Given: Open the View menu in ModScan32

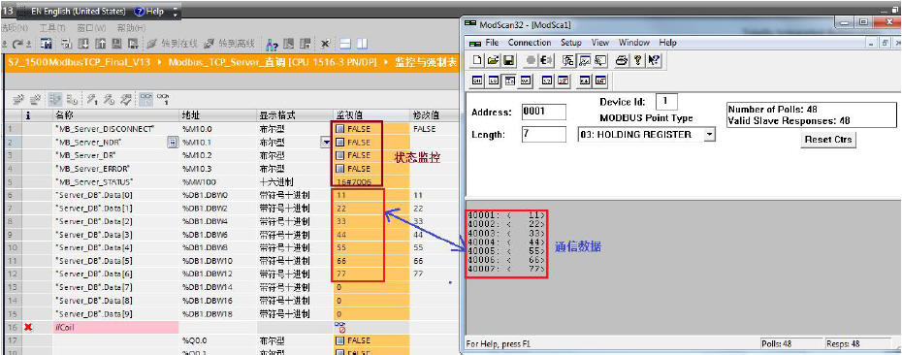Looking at the screenshot, I should coord(600,43).
